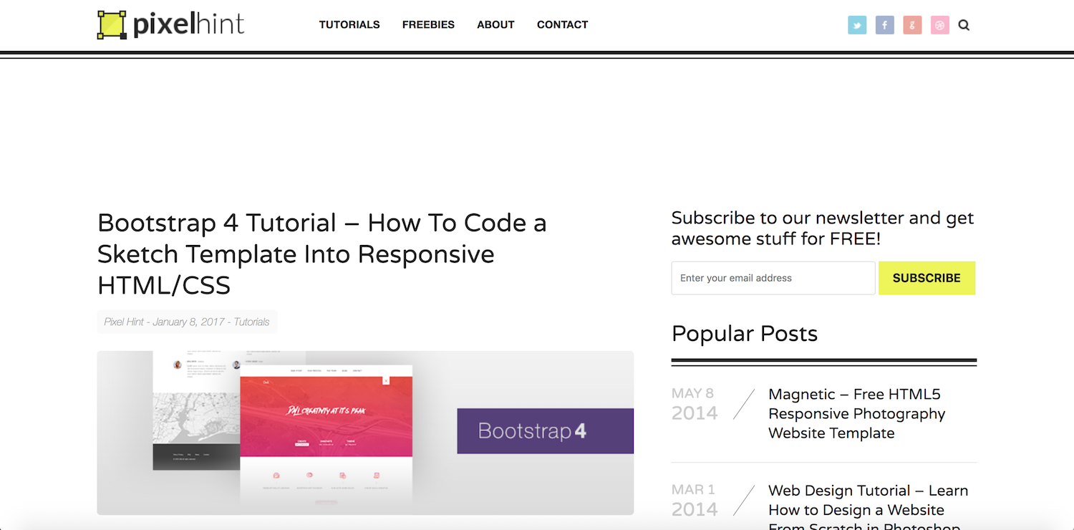The height and width of the screenshot is (530, 1074).
Task: Open the Twitter social icon
Action: pyautogui.click(x=857, y=25)
